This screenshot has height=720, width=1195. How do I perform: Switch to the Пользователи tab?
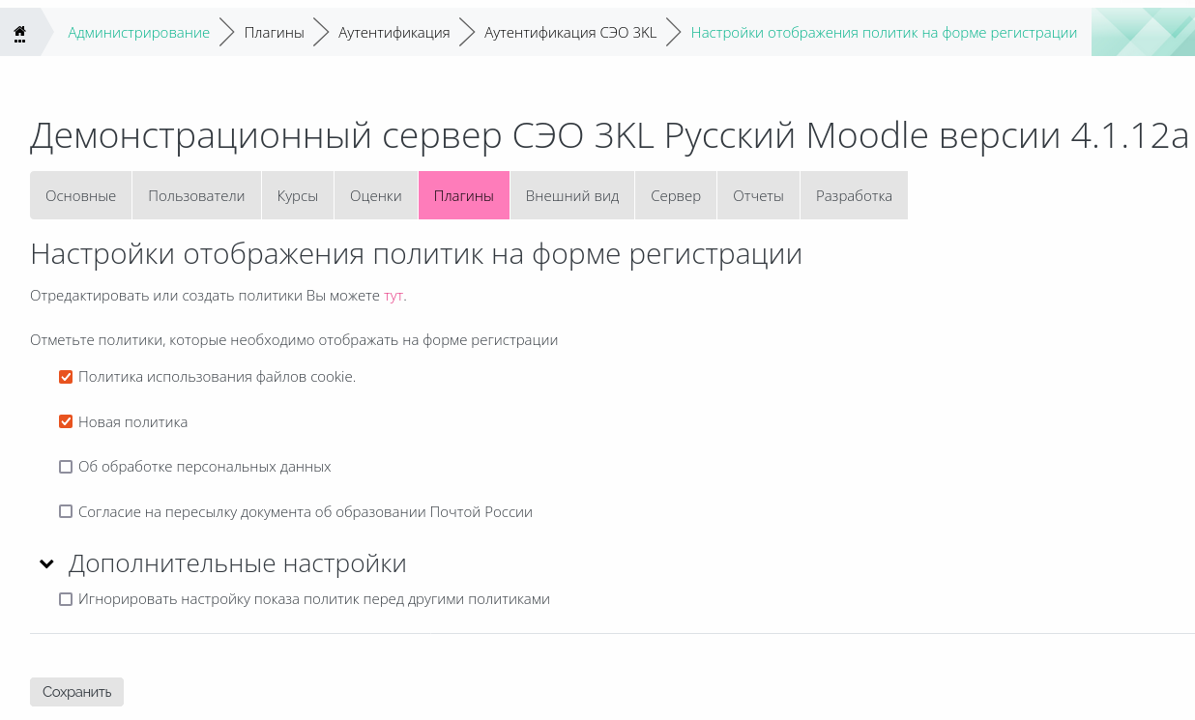196,195
